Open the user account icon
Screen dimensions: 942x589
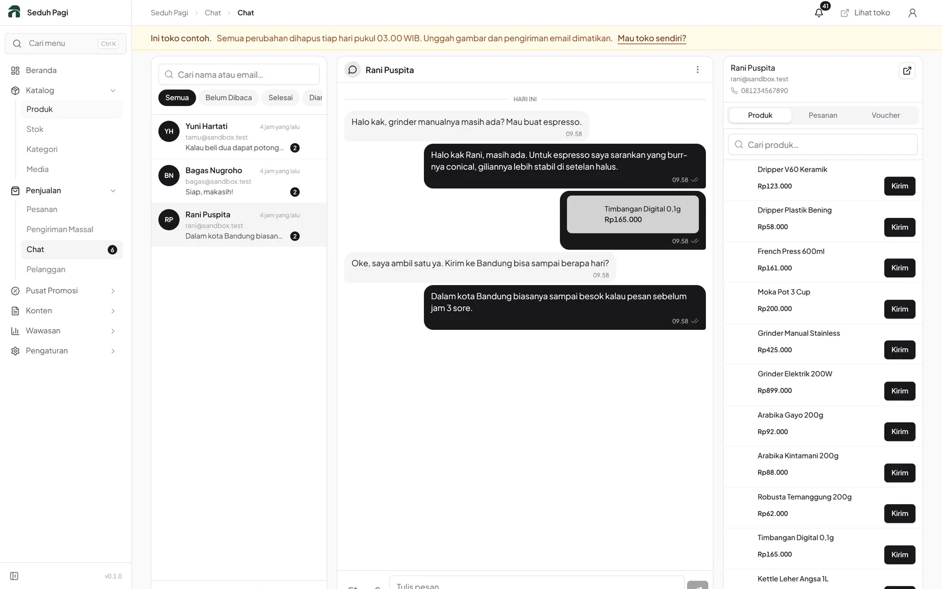[912, 12]
